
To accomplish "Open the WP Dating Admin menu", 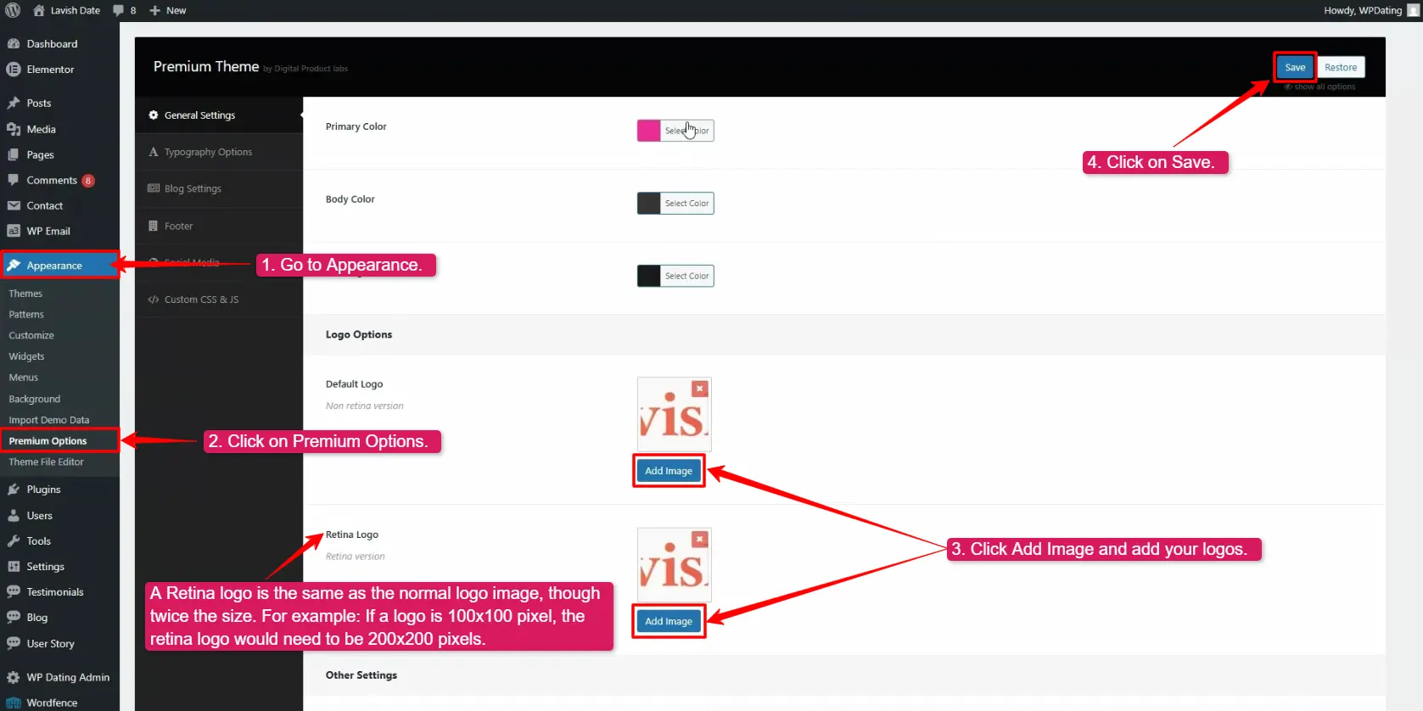I will [x=67, y=677].
